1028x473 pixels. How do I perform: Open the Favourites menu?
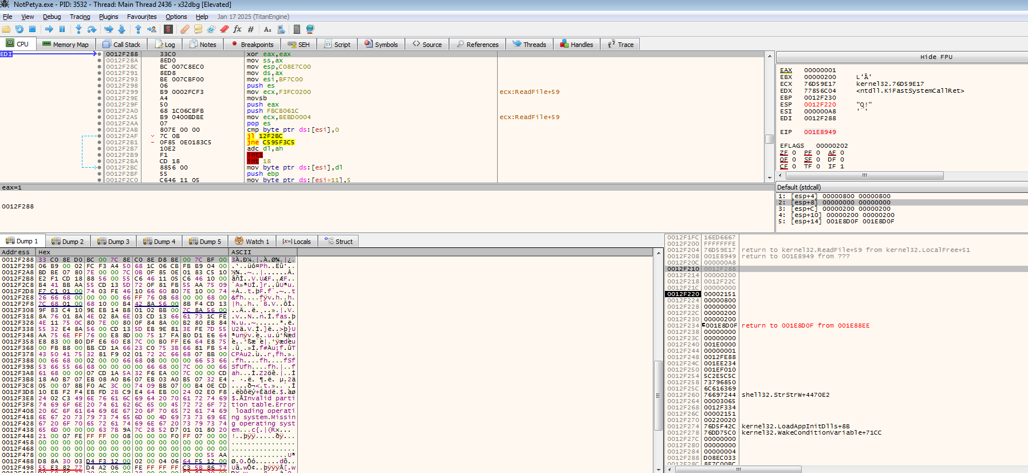pyautogui.click(x=141, y=17)
